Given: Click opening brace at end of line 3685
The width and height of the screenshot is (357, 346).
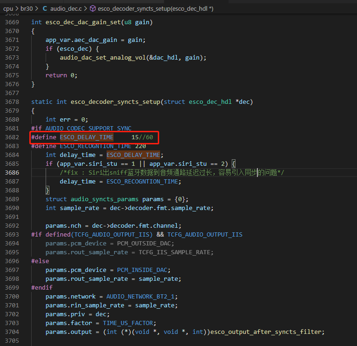Looking at the screenshot, I should coord(234,164).
